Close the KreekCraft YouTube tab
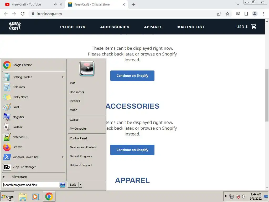Screen dimensions: 269x202 pyautogui.click(x=61, y=4)
